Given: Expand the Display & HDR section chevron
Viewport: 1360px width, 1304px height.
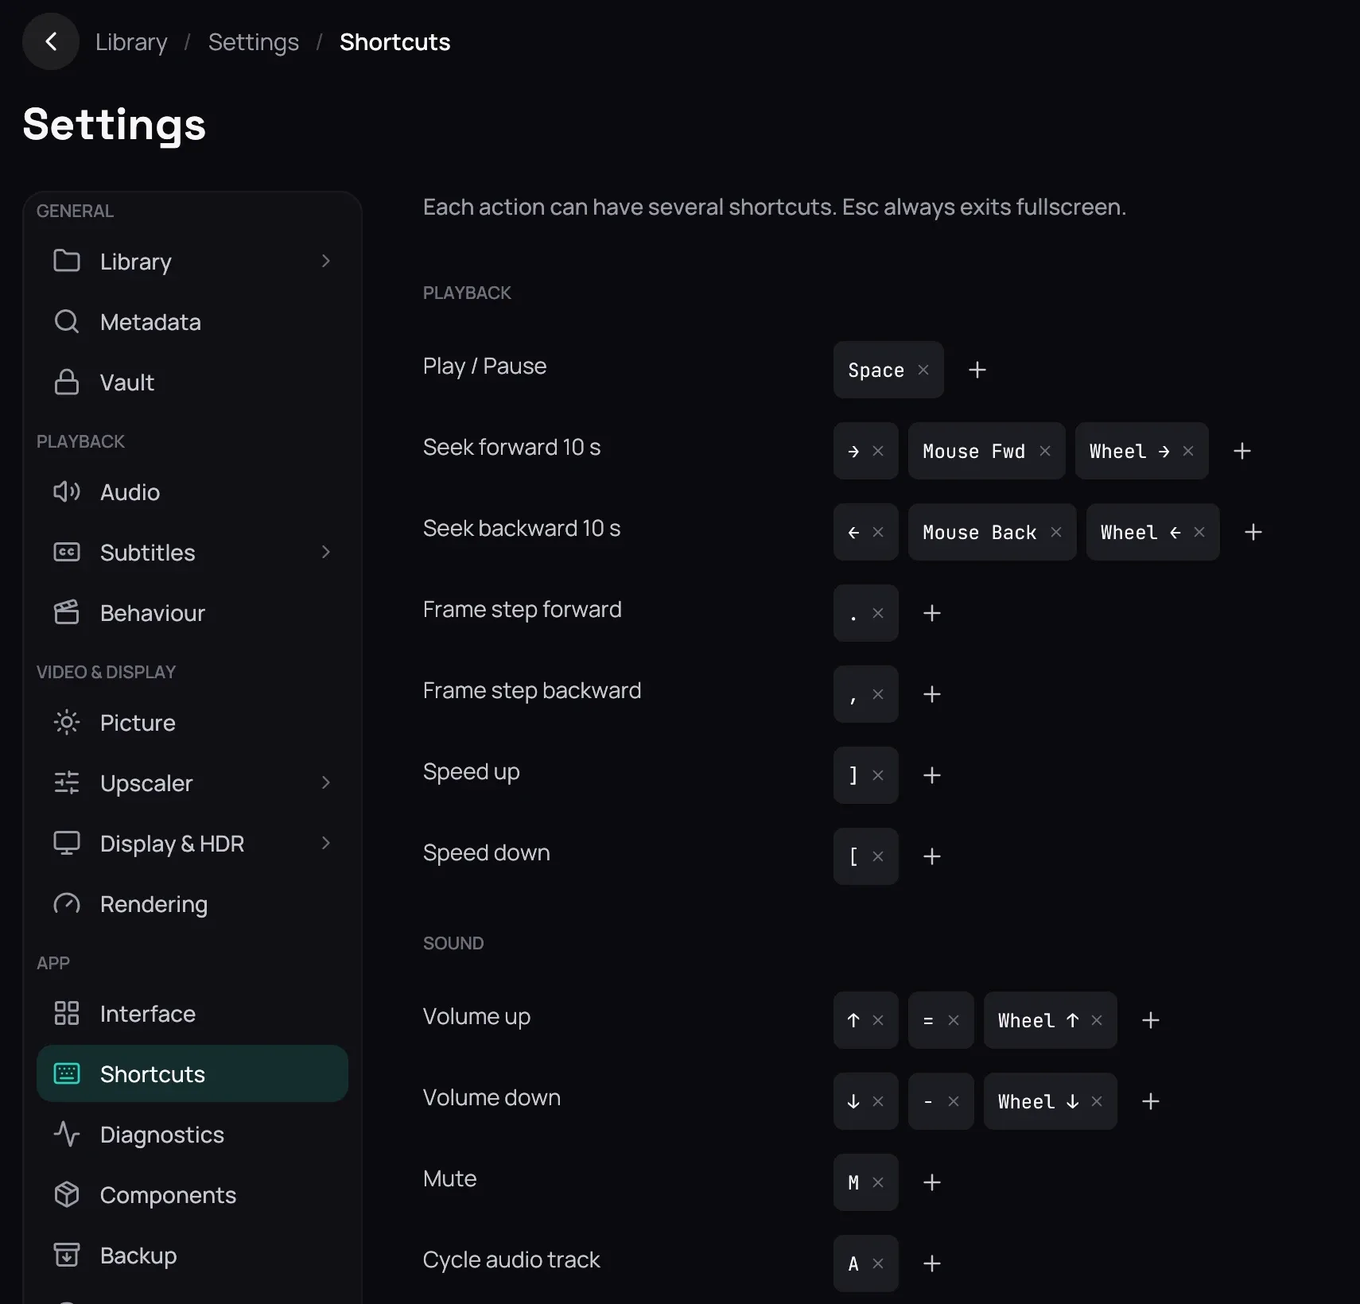Looking at the screenshot, I should (x=325, y=843).
